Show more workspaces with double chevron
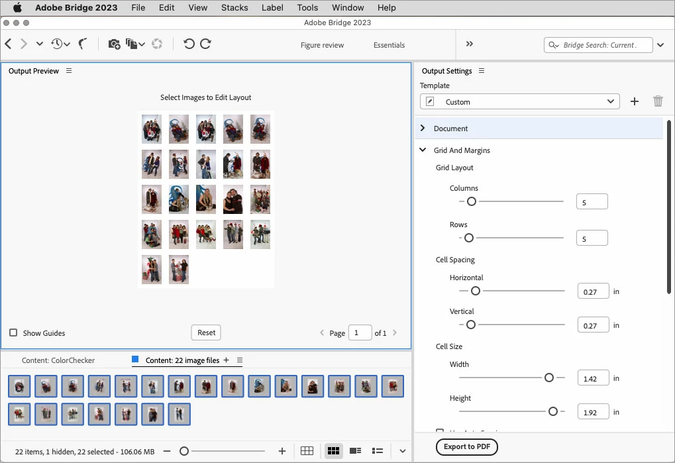The width and height of the screenshot is (675, 463). [x=469, y=44]
